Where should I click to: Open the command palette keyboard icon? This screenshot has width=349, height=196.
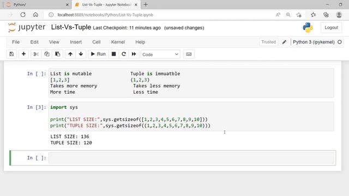[189, 54]
